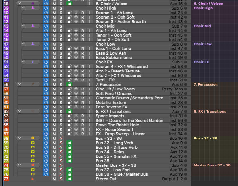Click '7. Percussion' region in arrange area

tap(206, 85)
